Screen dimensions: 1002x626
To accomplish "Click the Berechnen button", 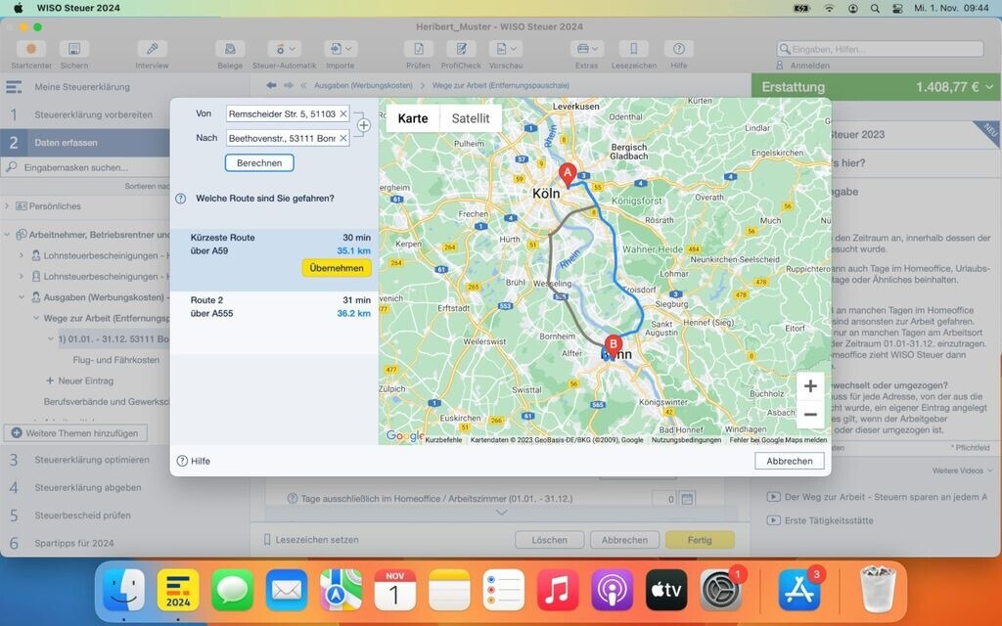I will pyautogui.click(x=259, y=163).
